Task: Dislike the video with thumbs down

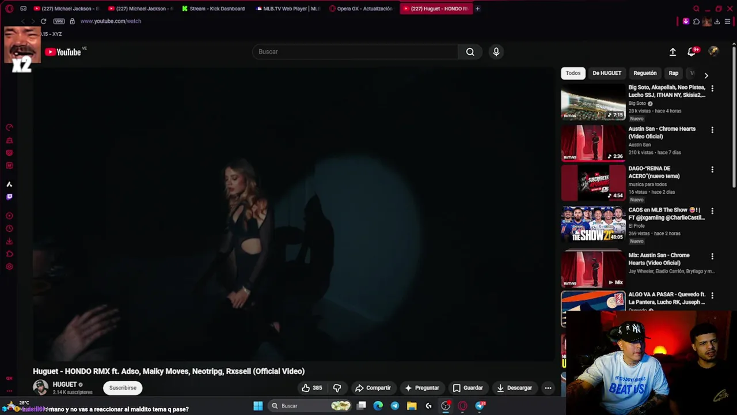Action: (x=337, y=388)
